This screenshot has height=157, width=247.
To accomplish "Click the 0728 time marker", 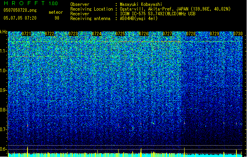I will coord(191,34).
